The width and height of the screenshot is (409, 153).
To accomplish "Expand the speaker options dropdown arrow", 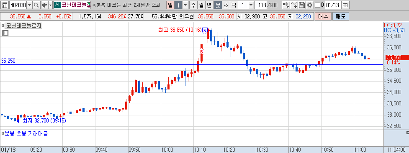I will 51,5.
